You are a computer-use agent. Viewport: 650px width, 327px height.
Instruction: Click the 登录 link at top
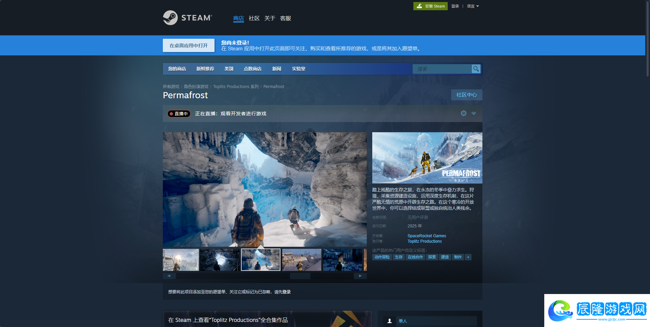[455, 6]
